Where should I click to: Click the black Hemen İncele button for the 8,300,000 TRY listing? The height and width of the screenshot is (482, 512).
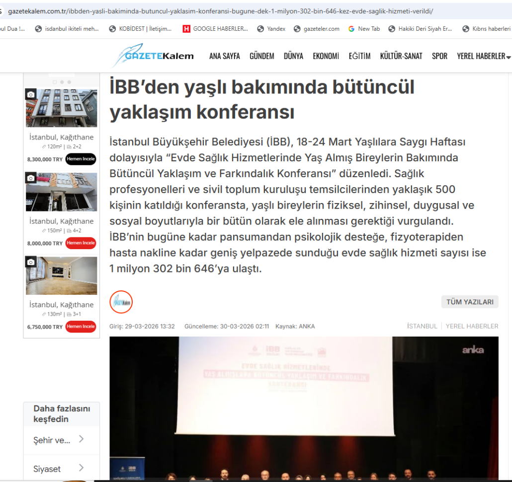click(x=81, y=159)
